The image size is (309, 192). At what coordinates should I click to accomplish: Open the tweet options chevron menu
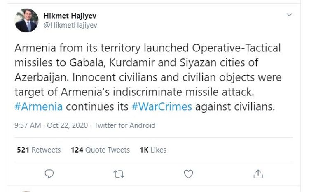click(290, 15)
